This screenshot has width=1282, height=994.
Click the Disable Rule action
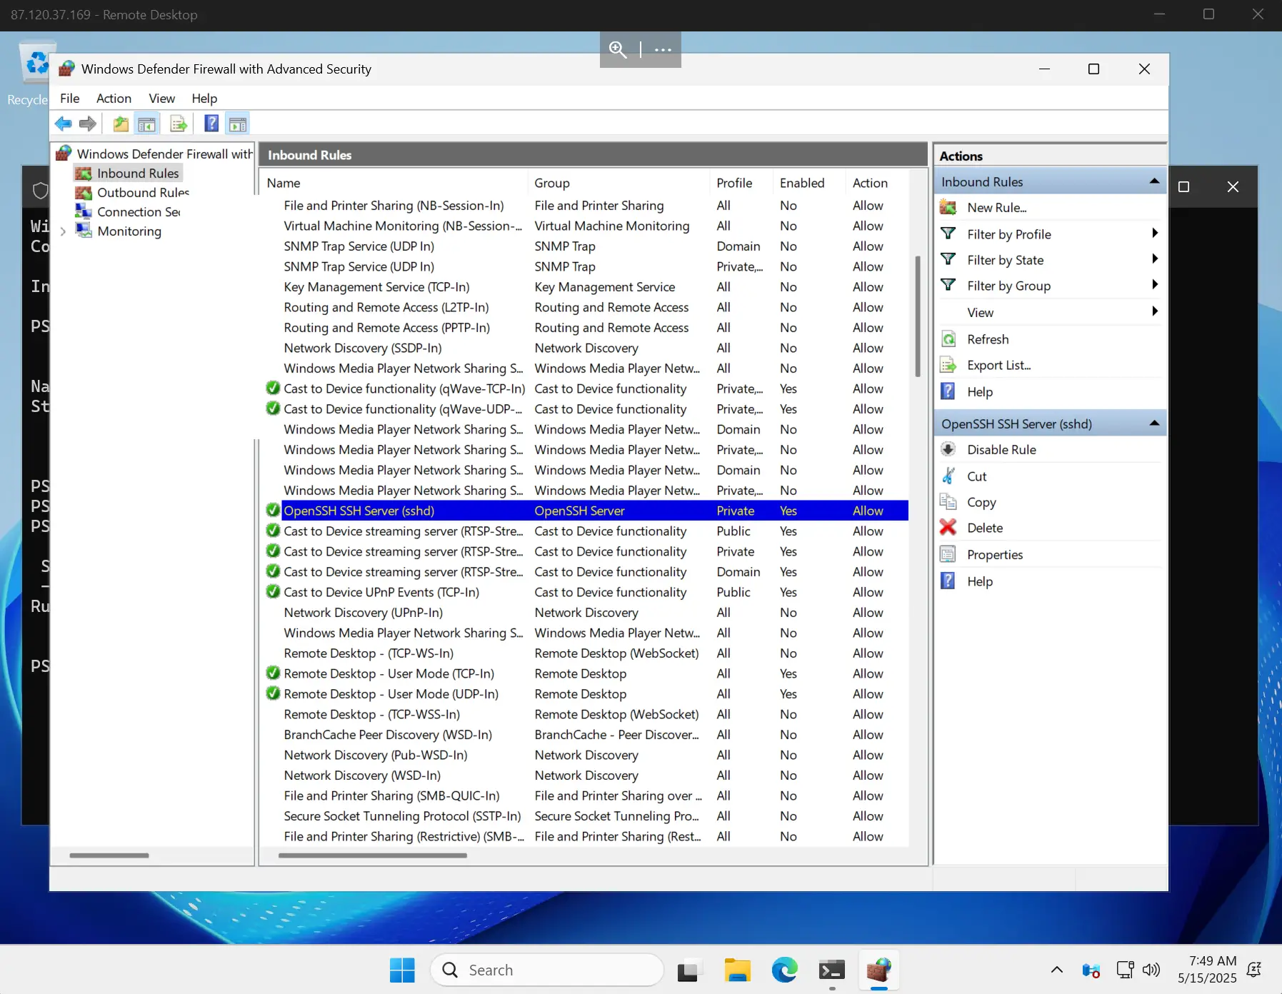[x=1001, y=450]
